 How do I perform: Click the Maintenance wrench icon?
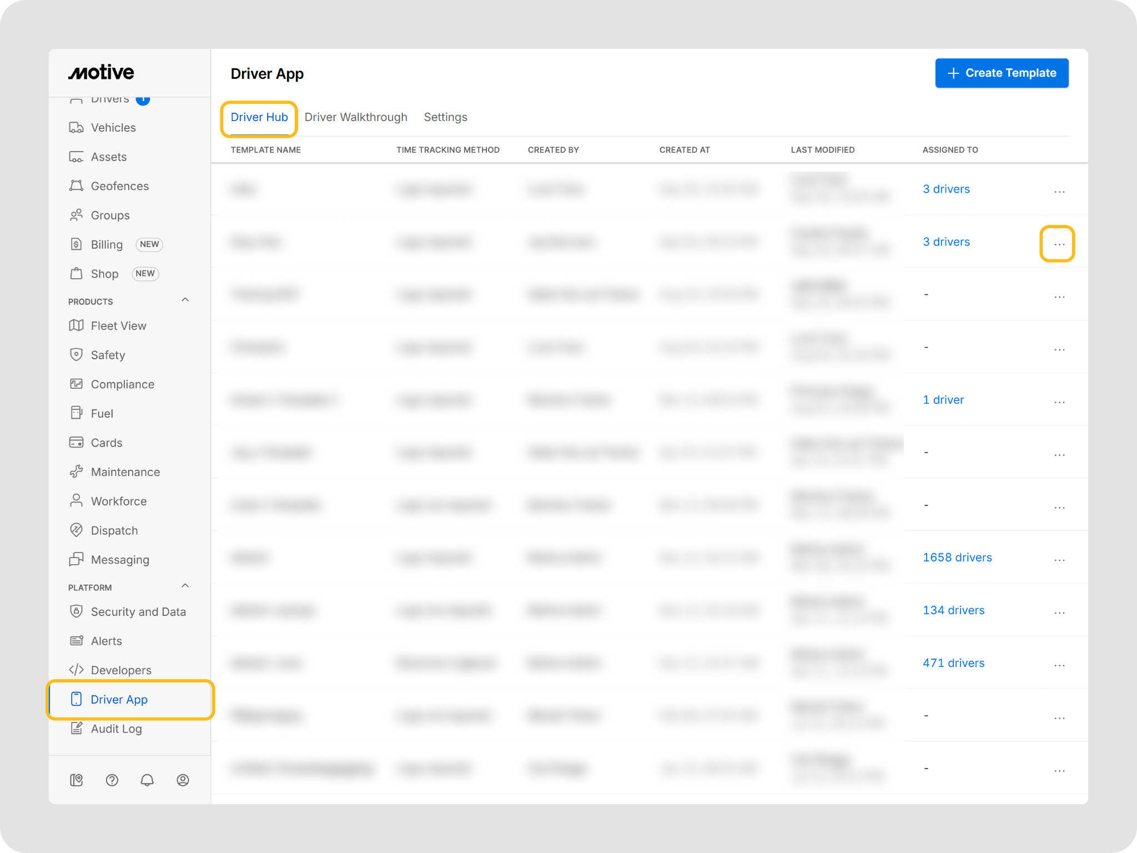76,472
